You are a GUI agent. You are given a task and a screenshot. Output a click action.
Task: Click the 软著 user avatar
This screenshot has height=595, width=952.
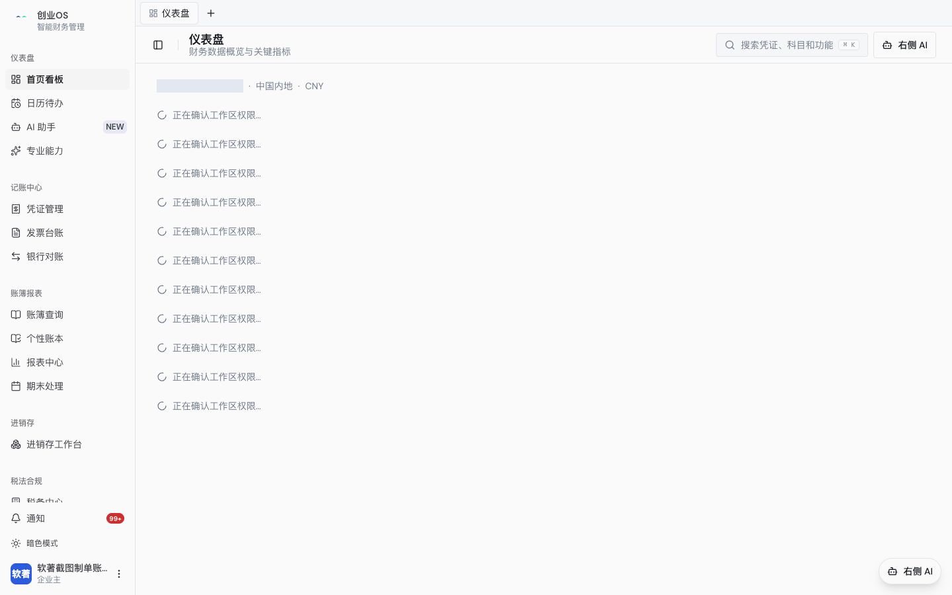point(21,574)
